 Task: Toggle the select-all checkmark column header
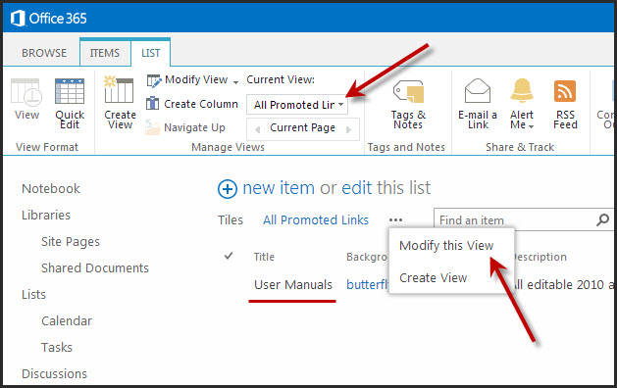[x=229, y=256]
